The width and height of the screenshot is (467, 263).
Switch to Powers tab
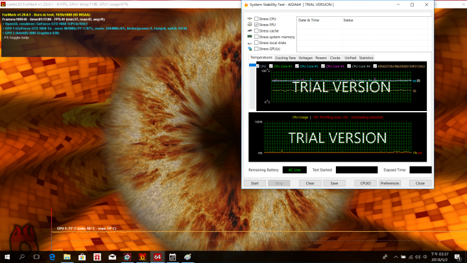tap(321, 58)
